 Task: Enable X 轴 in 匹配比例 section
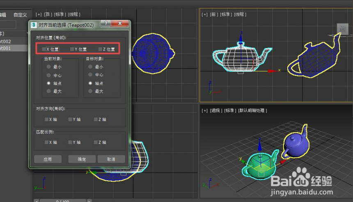(x=47, y=142)
